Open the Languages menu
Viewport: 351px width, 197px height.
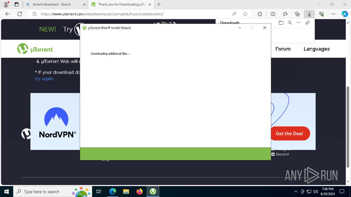pyautogui.click(x=317, y=49)
